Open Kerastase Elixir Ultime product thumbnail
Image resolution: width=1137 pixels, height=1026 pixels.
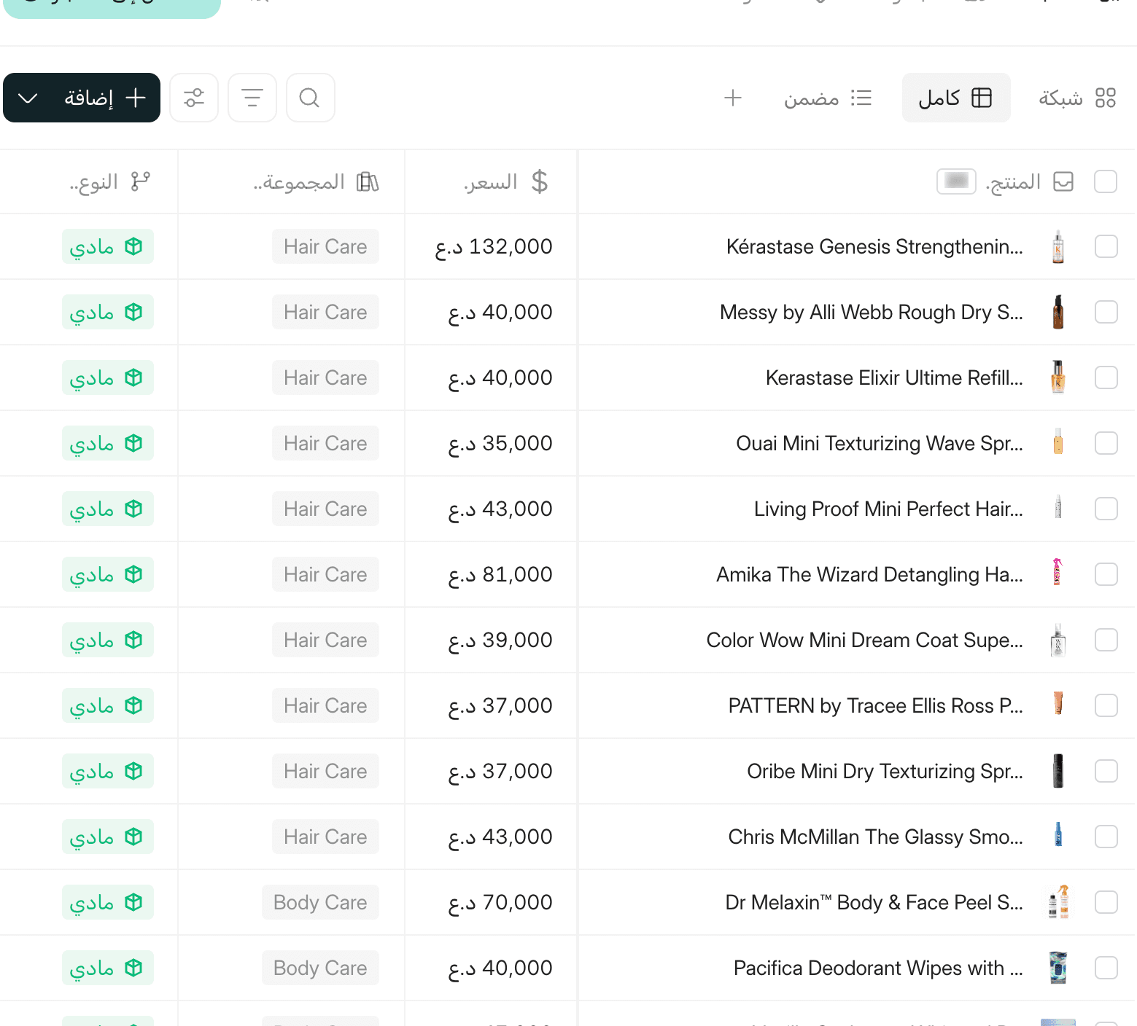[x=1058, y=377]
